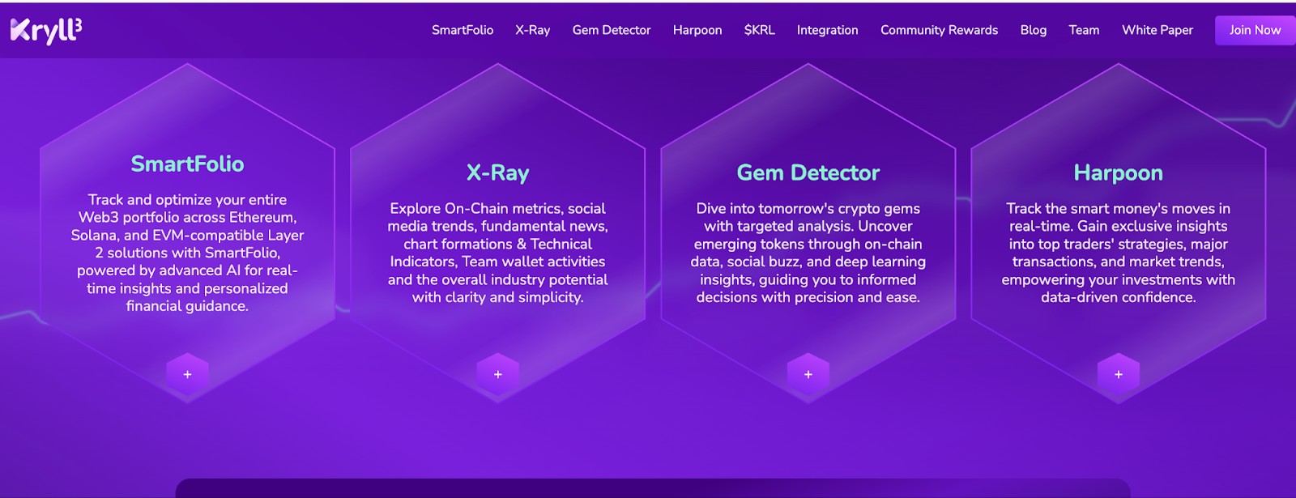Expand the SmartFolio card plus button
Viewport: 1296px width, 498px height.
(x=187, y=374)
